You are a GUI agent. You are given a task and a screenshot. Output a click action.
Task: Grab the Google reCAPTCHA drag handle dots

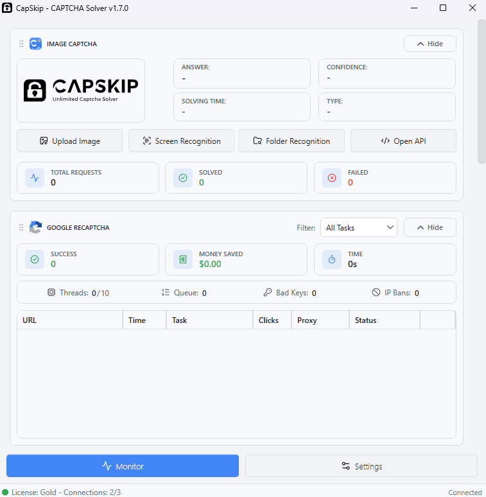(21, 227)
